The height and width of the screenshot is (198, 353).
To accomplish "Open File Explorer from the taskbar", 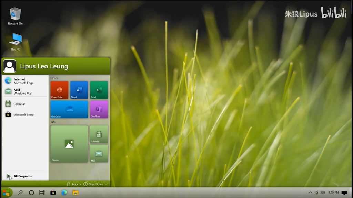I will click(75, 192).
